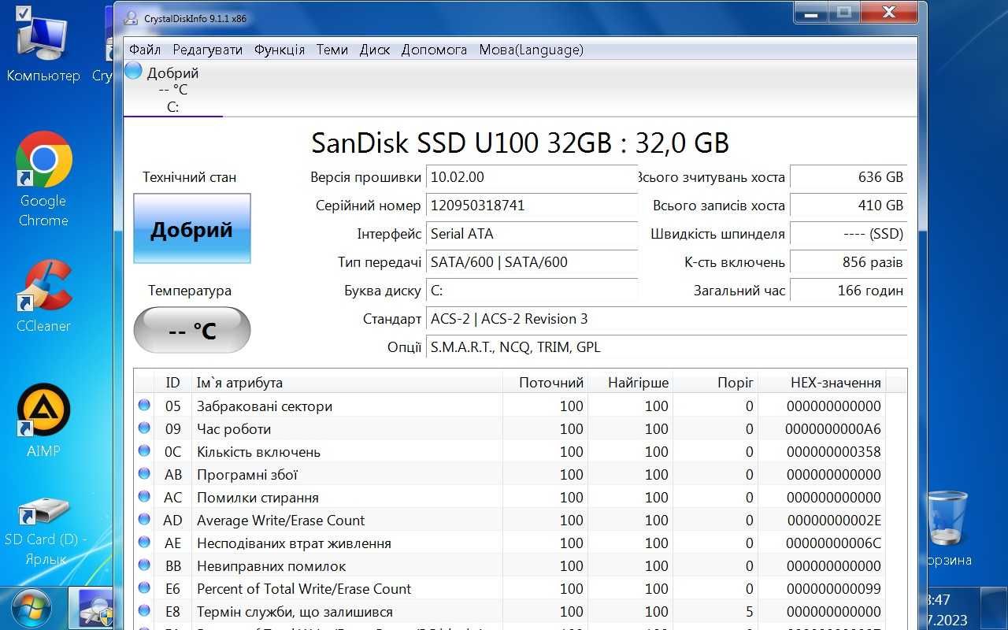
Task: Click hex value 0000000000A6
Action: 833,429
